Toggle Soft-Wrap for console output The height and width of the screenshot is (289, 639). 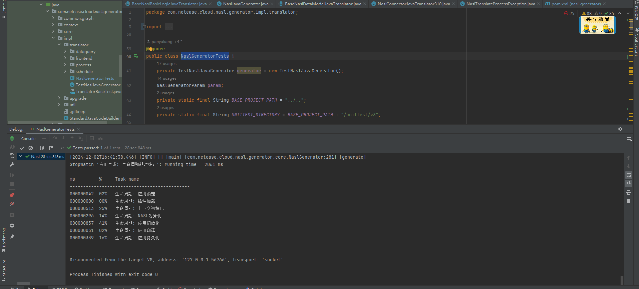click(629, 175)
